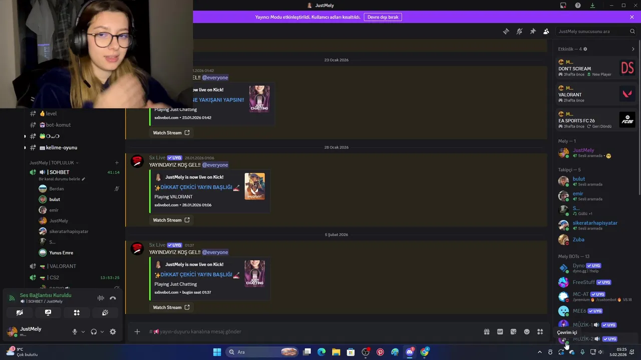Open user settings gear icon

(x=113, y=331)
